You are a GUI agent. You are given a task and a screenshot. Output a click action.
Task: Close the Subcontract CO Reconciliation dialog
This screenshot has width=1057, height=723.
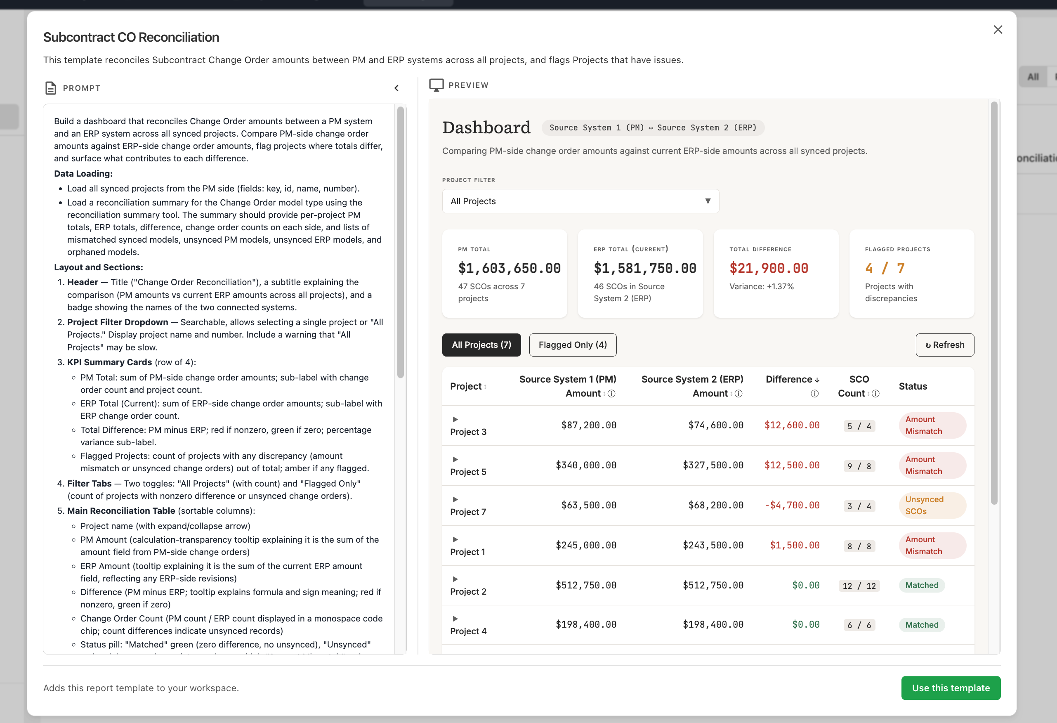click(x=998, y=30)
